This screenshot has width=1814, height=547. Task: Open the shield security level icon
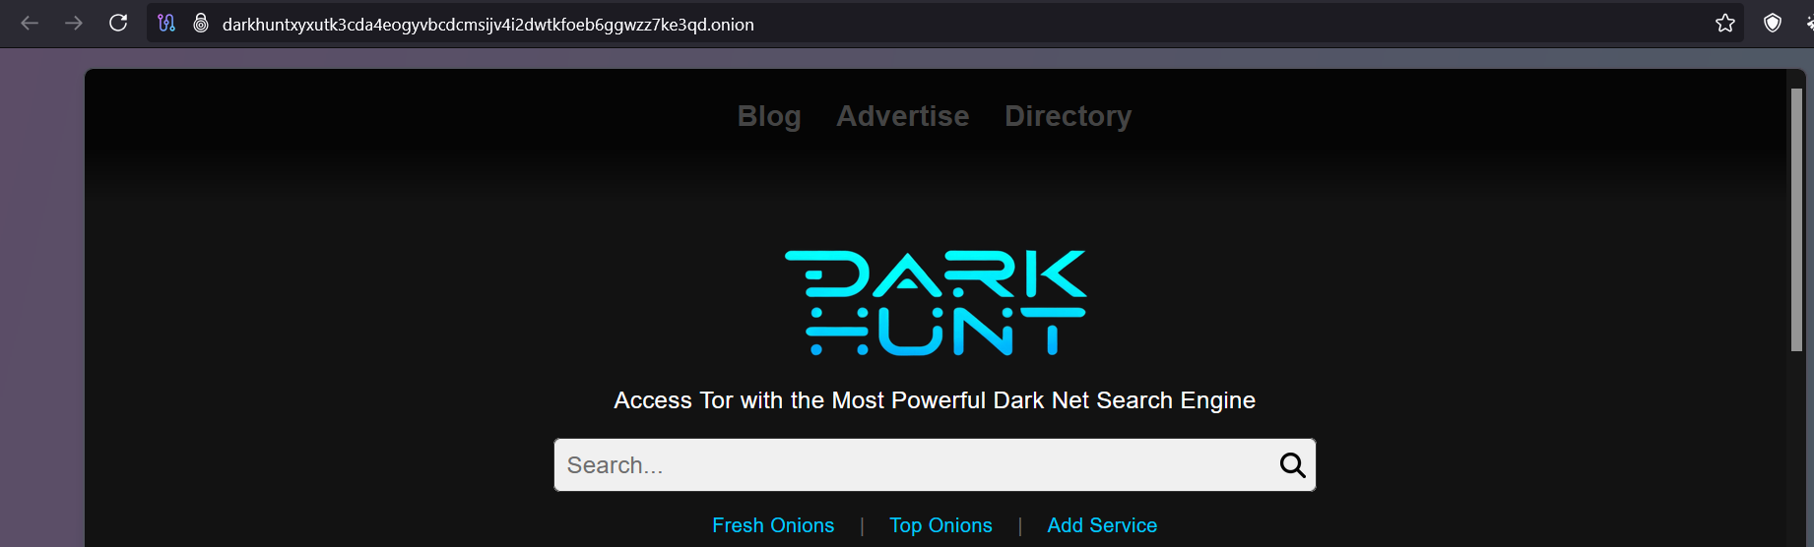click(1773, 24)
